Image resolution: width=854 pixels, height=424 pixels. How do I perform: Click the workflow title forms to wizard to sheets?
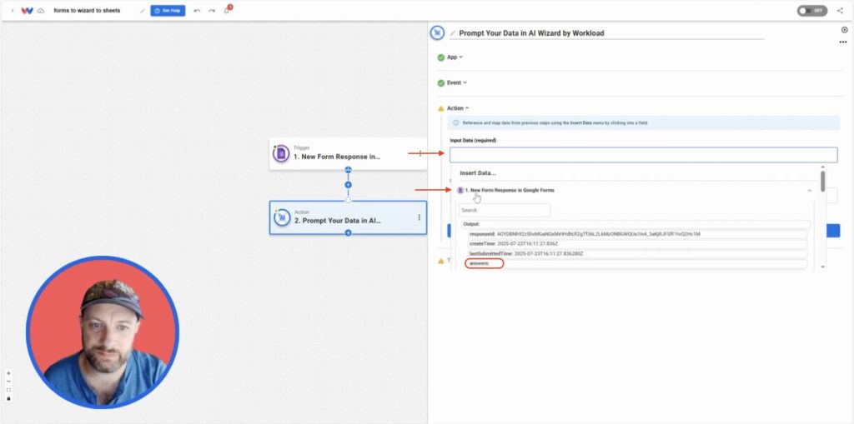[87, 10]
